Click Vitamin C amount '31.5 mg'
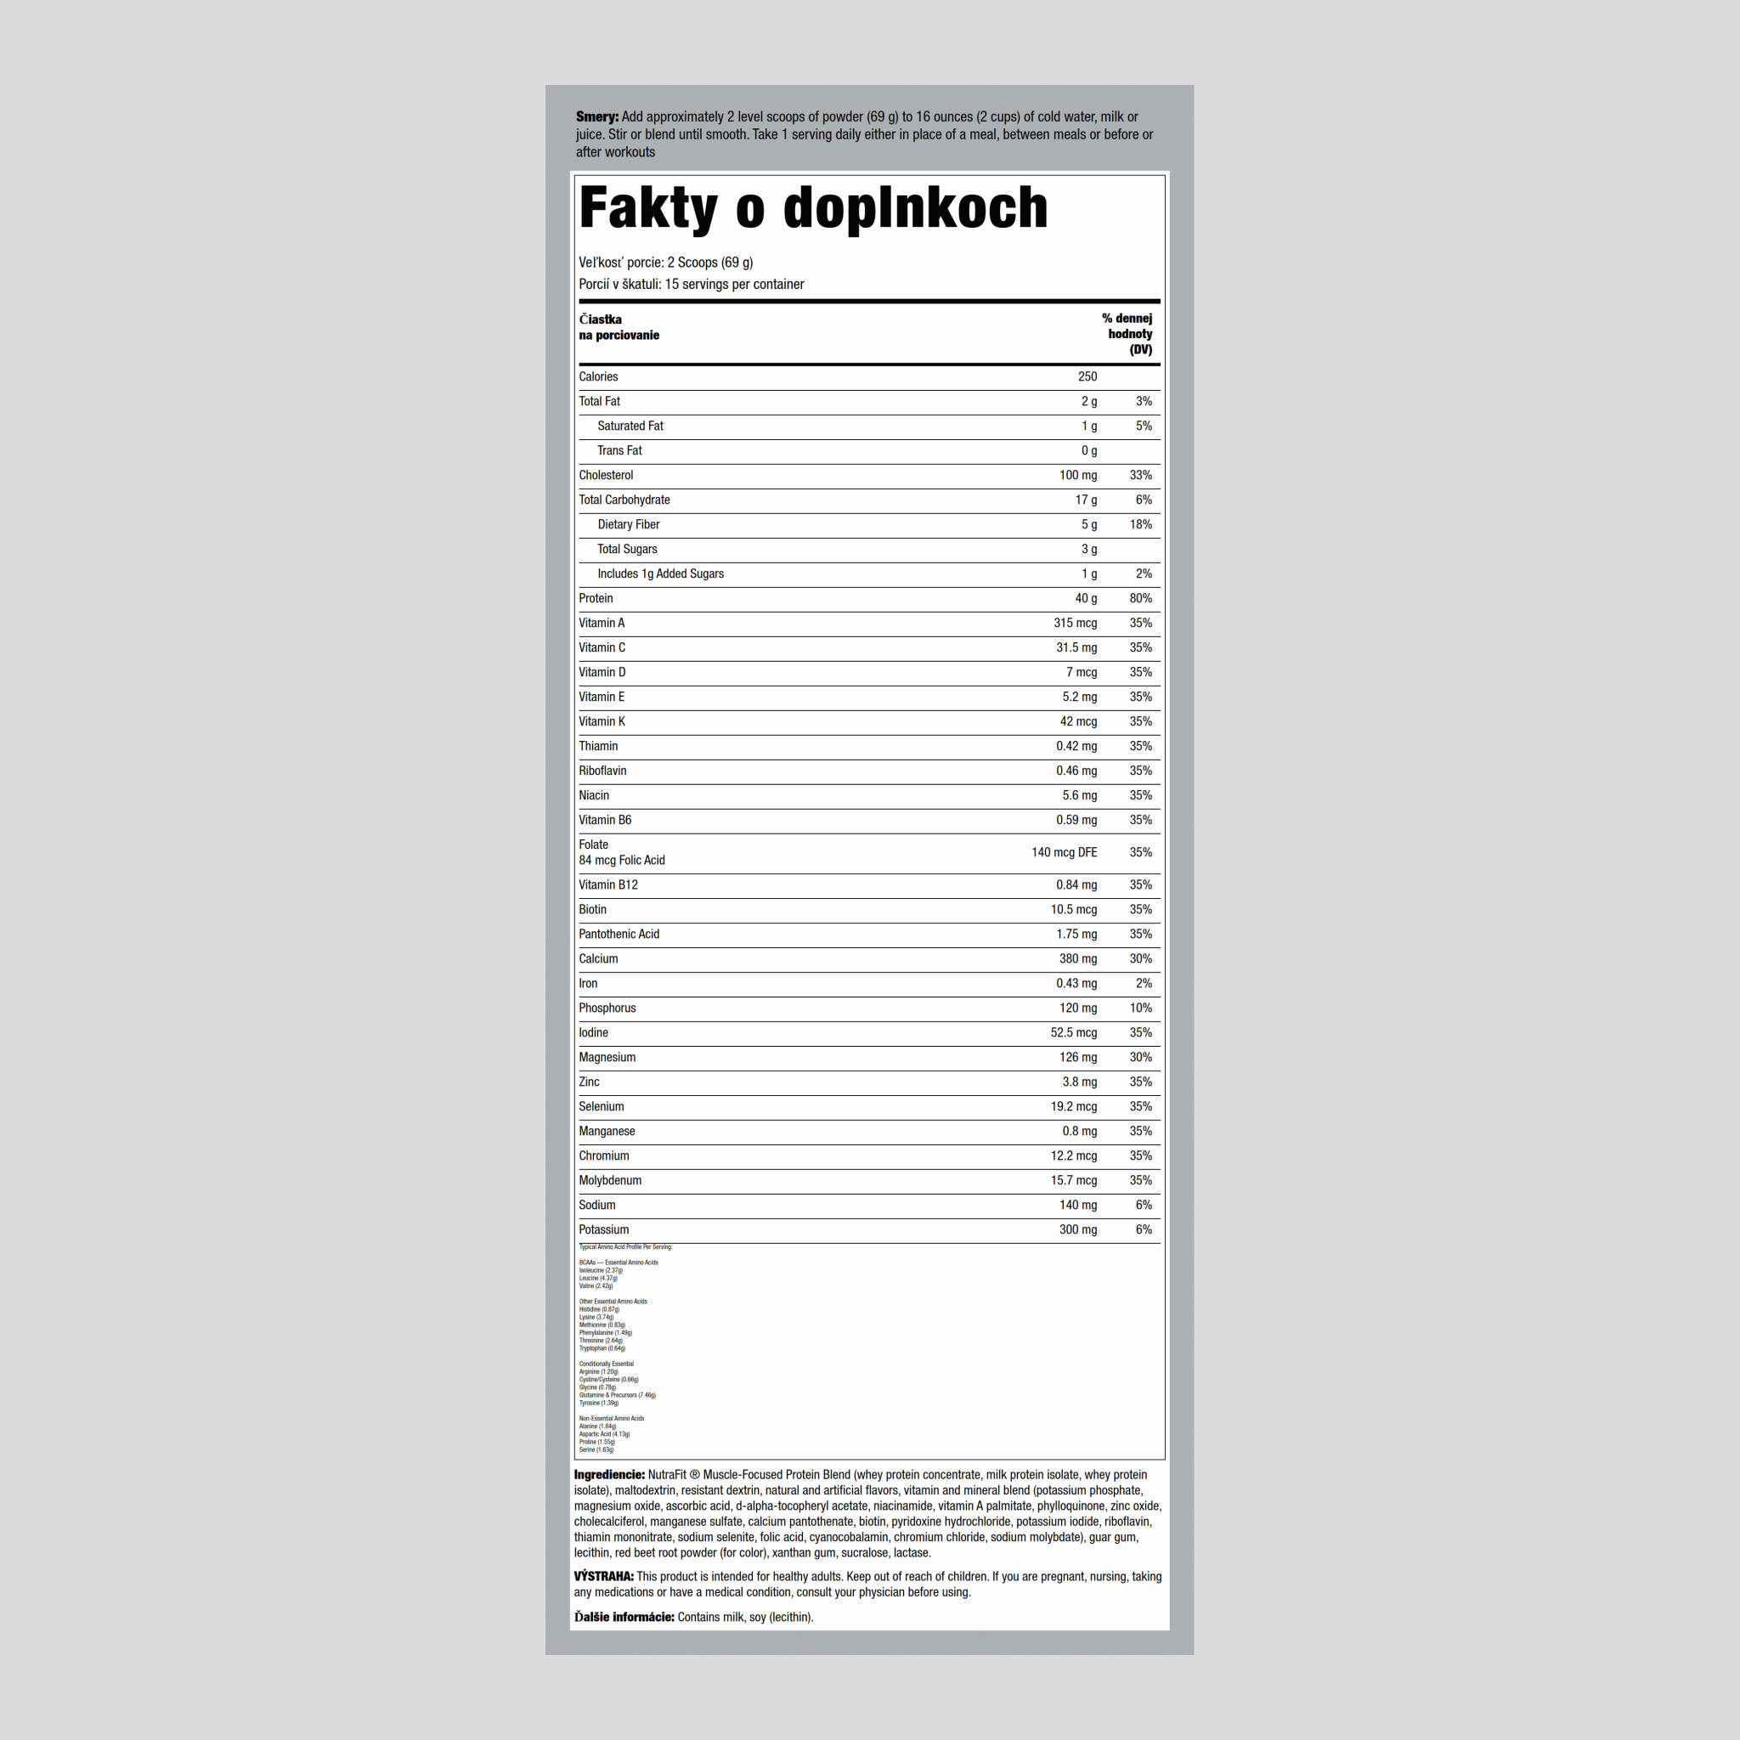 [1076, 647]
